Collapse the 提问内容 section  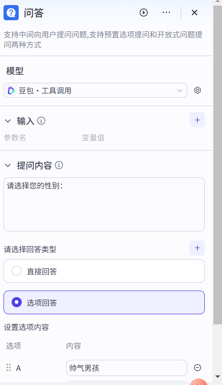click(8, 166)
